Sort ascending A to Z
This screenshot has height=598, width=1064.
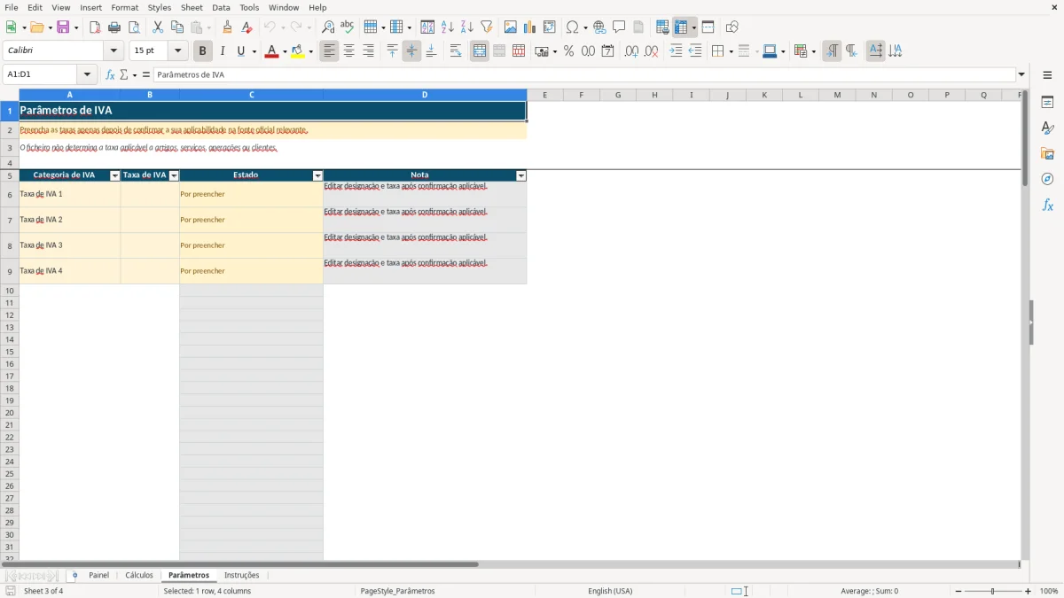click(448, 27)
